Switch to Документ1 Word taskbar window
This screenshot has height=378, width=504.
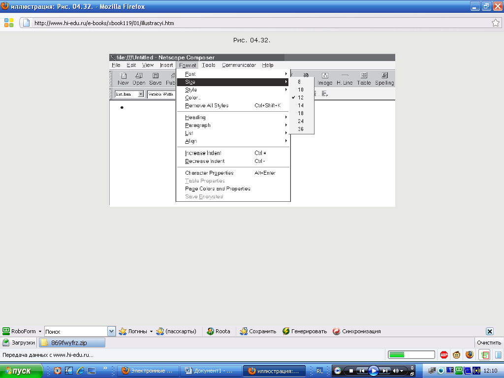click(x=210, y=371)
